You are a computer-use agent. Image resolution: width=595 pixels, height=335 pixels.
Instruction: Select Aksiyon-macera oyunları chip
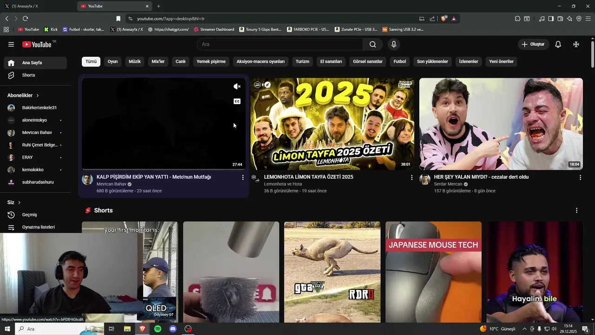click(x=260, y=61)
